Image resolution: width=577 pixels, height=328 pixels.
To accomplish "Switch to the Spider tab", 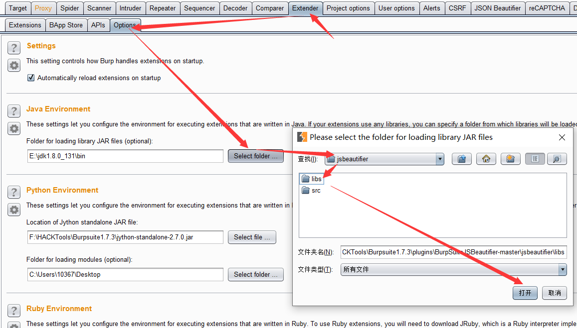I will [x=69, y=8].
